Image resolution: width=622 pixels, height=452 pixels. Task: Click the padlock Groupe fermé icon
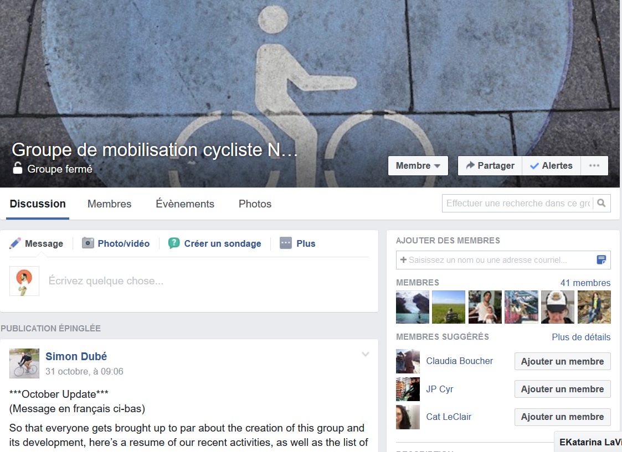pyautogui.click(x=18, y=168)
